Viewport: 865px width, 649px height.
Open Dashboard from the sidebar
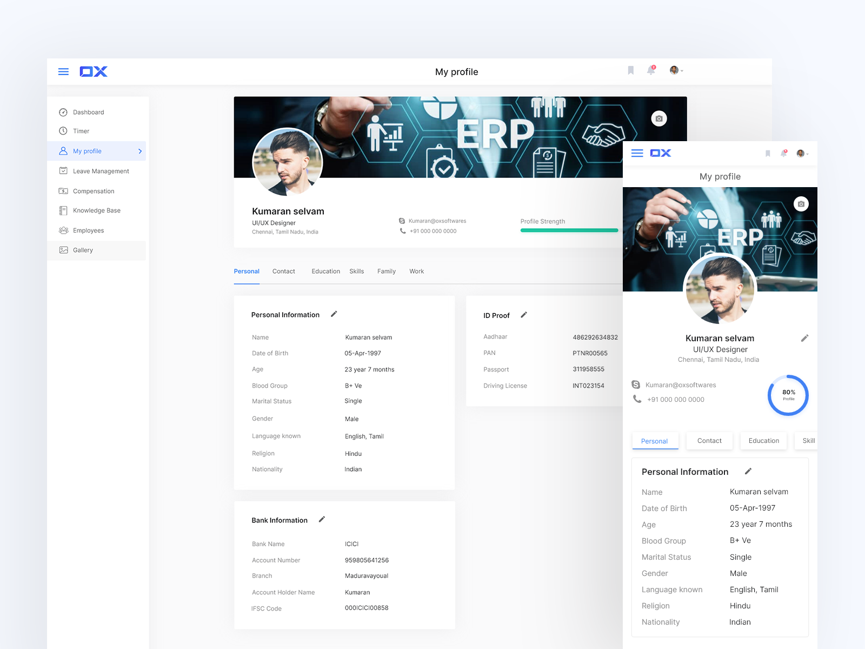point(97,112)
